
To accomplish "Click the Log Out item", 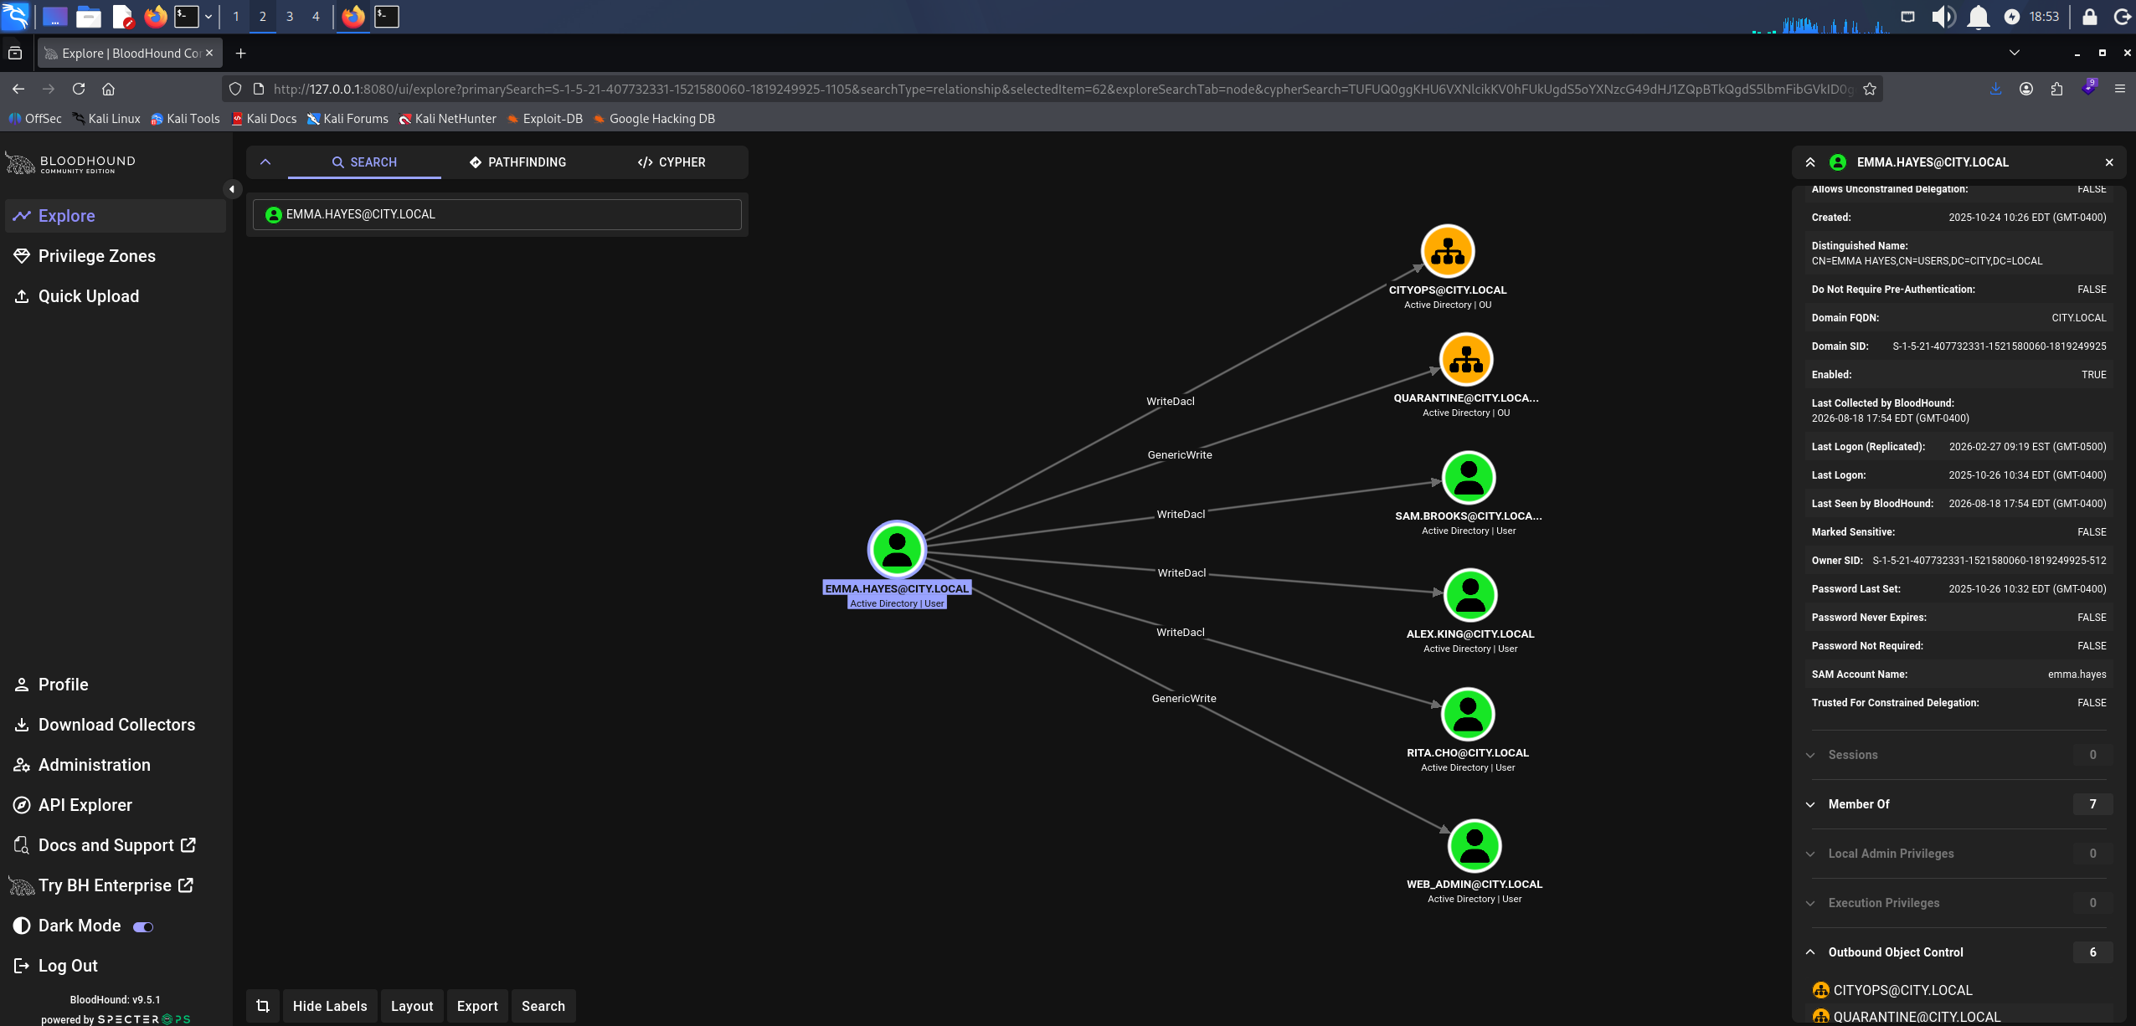I will tap(116, 966).
